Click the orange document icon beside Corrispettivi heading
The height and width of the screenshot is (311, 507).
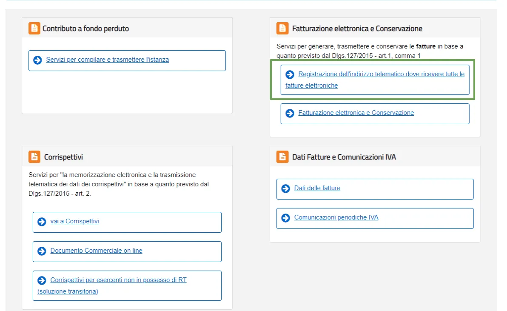[x=34, y=157]
